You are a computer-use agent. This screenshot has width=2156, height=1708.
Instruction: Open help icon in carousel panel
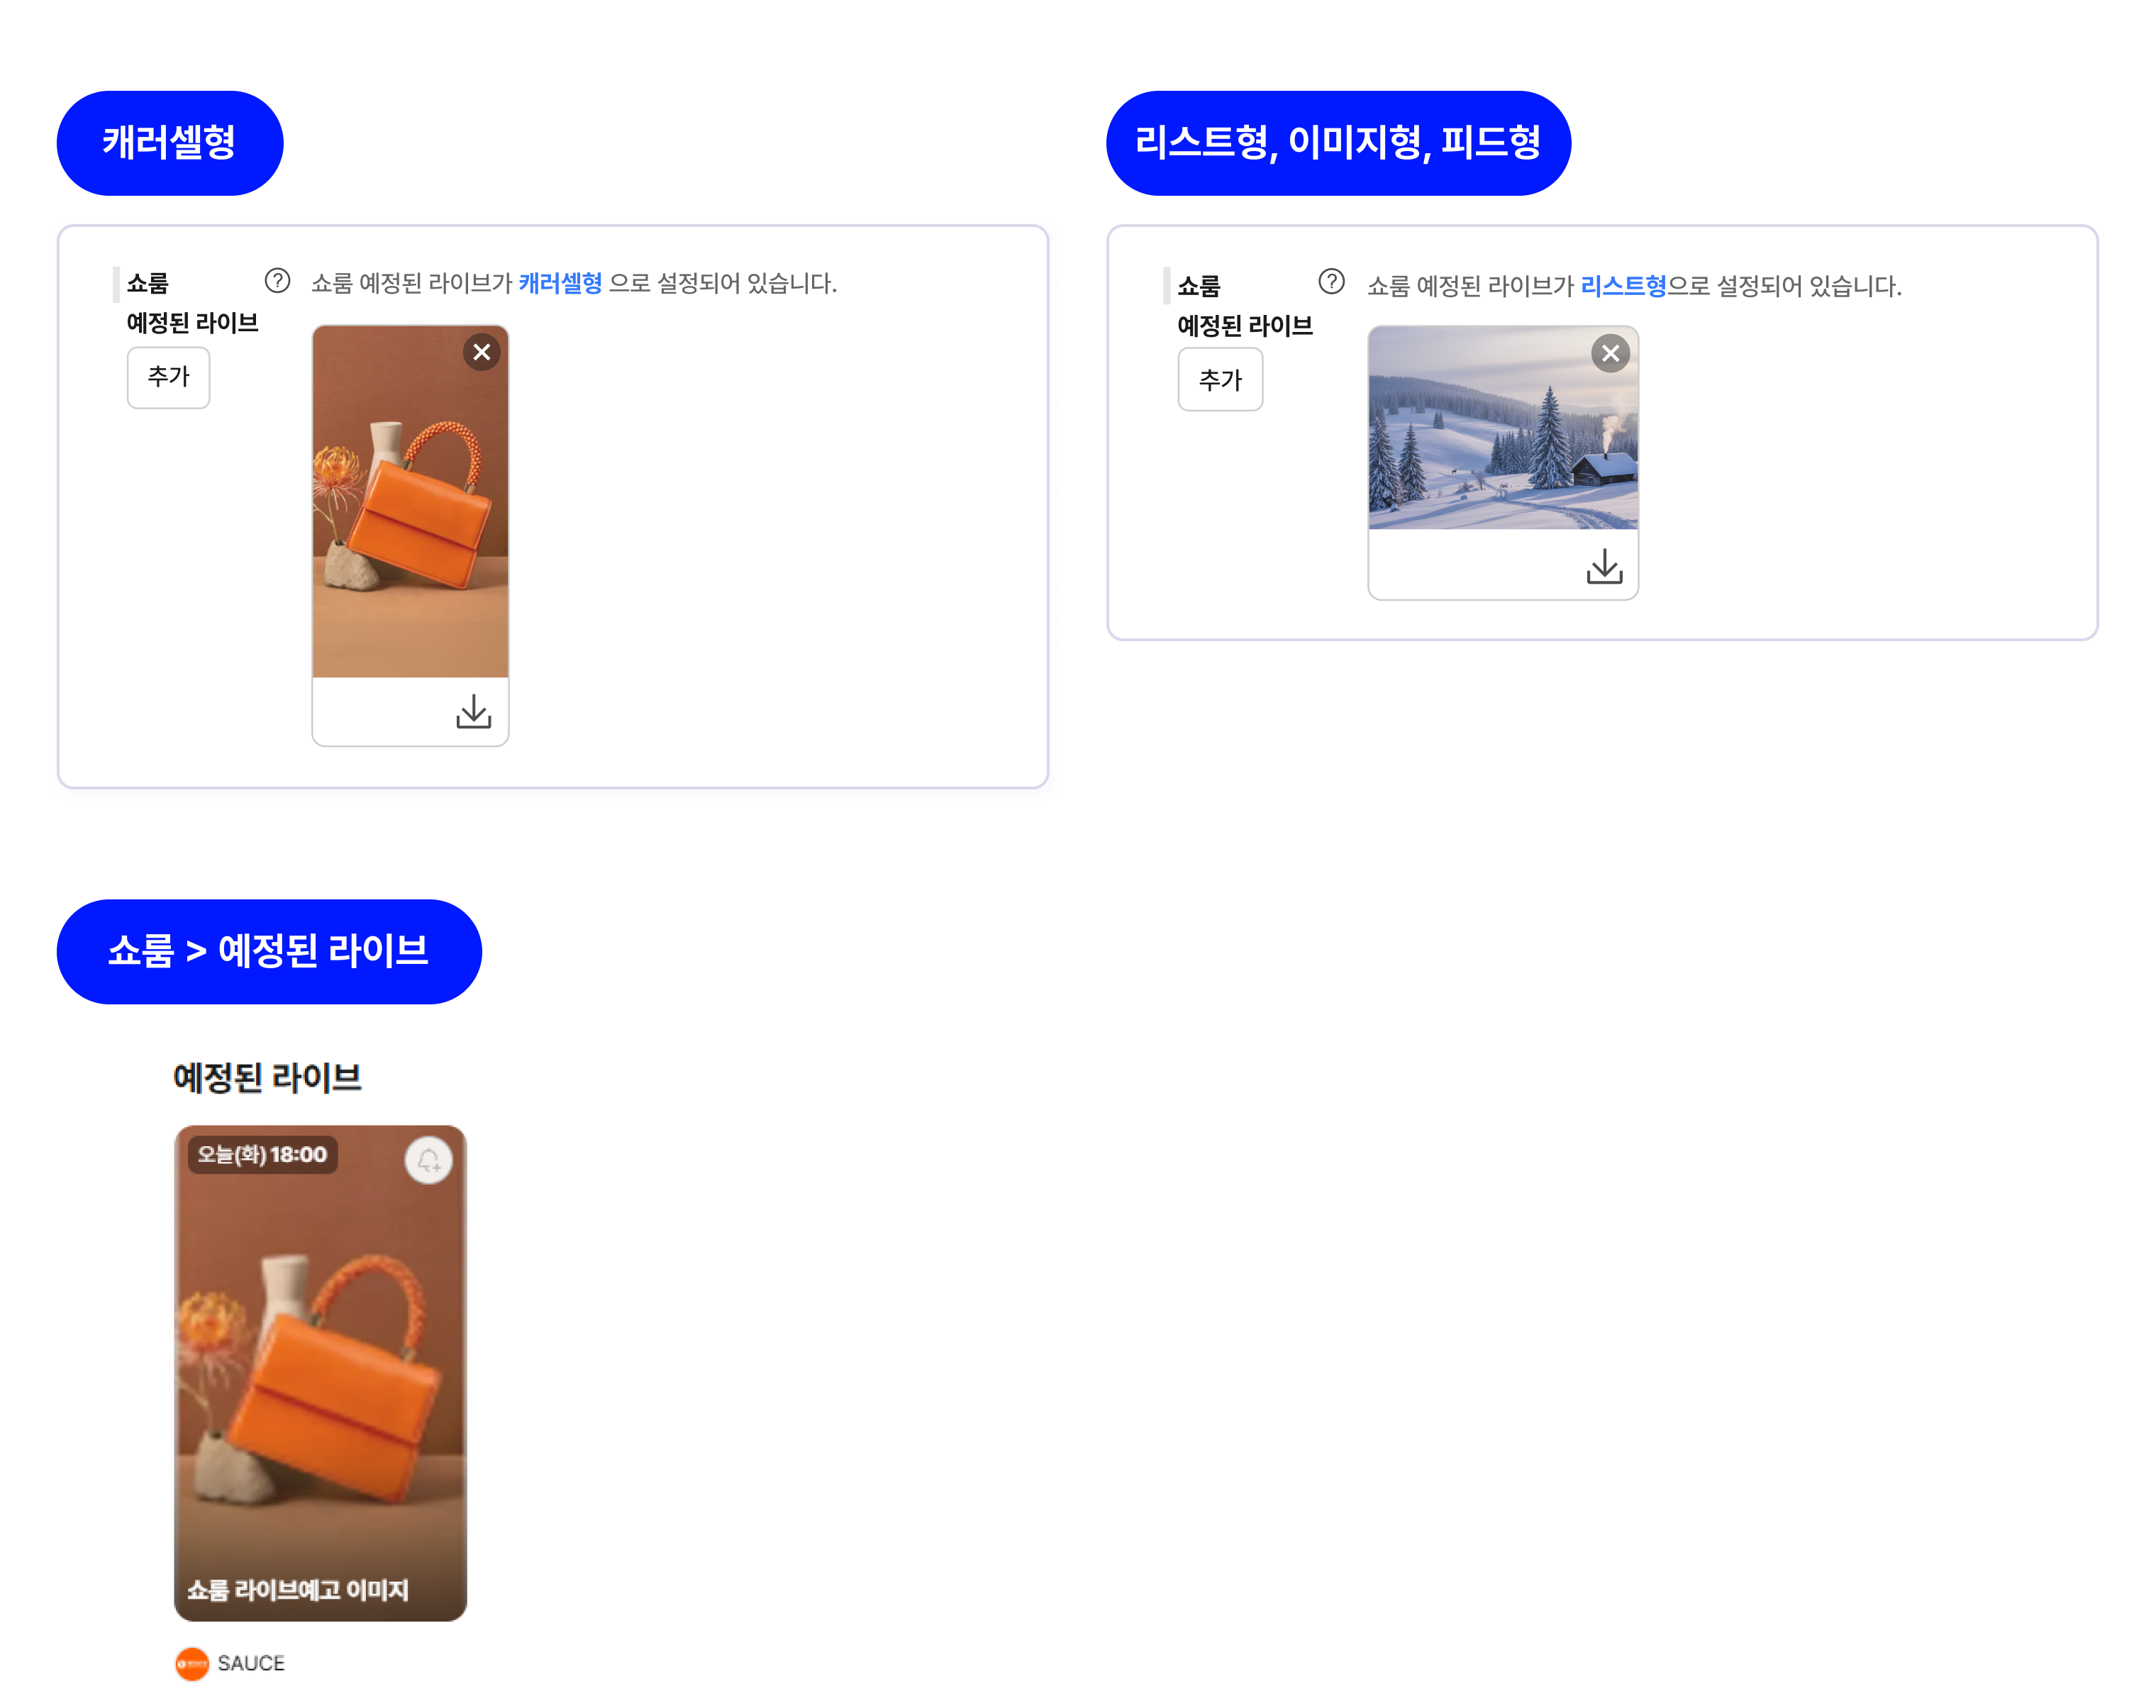[x=277, y=281]
